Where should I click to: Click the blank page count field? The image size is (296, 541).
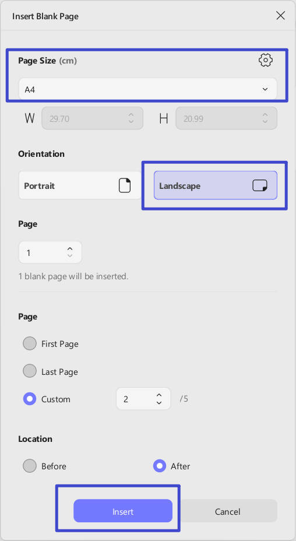pos(50,252)
